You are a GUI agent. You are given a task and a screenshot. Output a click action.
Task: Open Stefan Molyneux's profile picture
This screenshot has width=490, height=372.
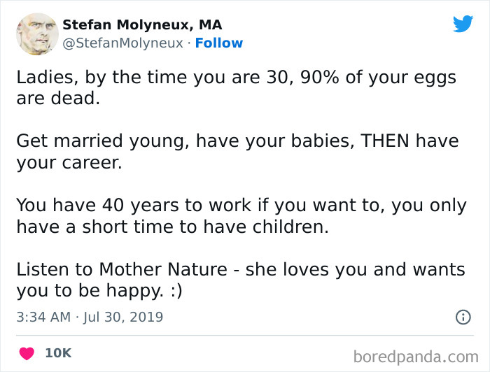click(x=37, y=34)
